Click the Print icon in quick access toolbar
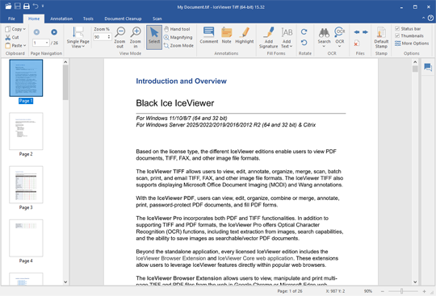 (x=27, y=6)
